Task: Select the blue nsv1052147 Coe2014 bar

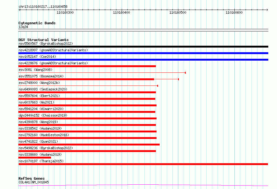Action: pos(143,60)
